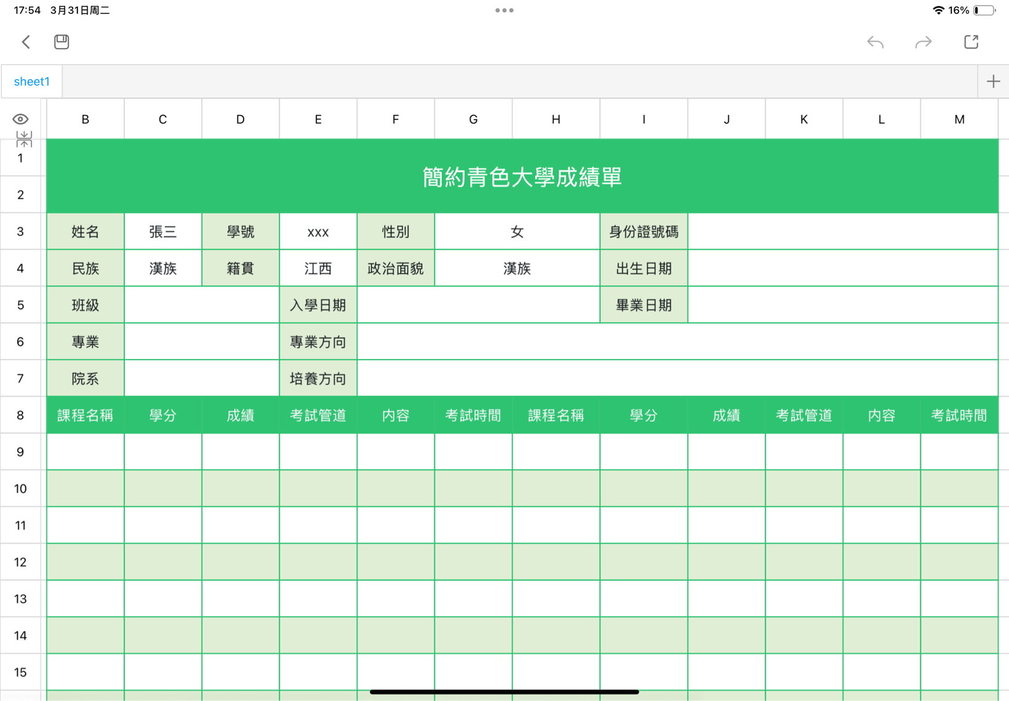The width and height of the screenshot is (1009, 701).
Task: Select column H header
Action: point(556,119)
